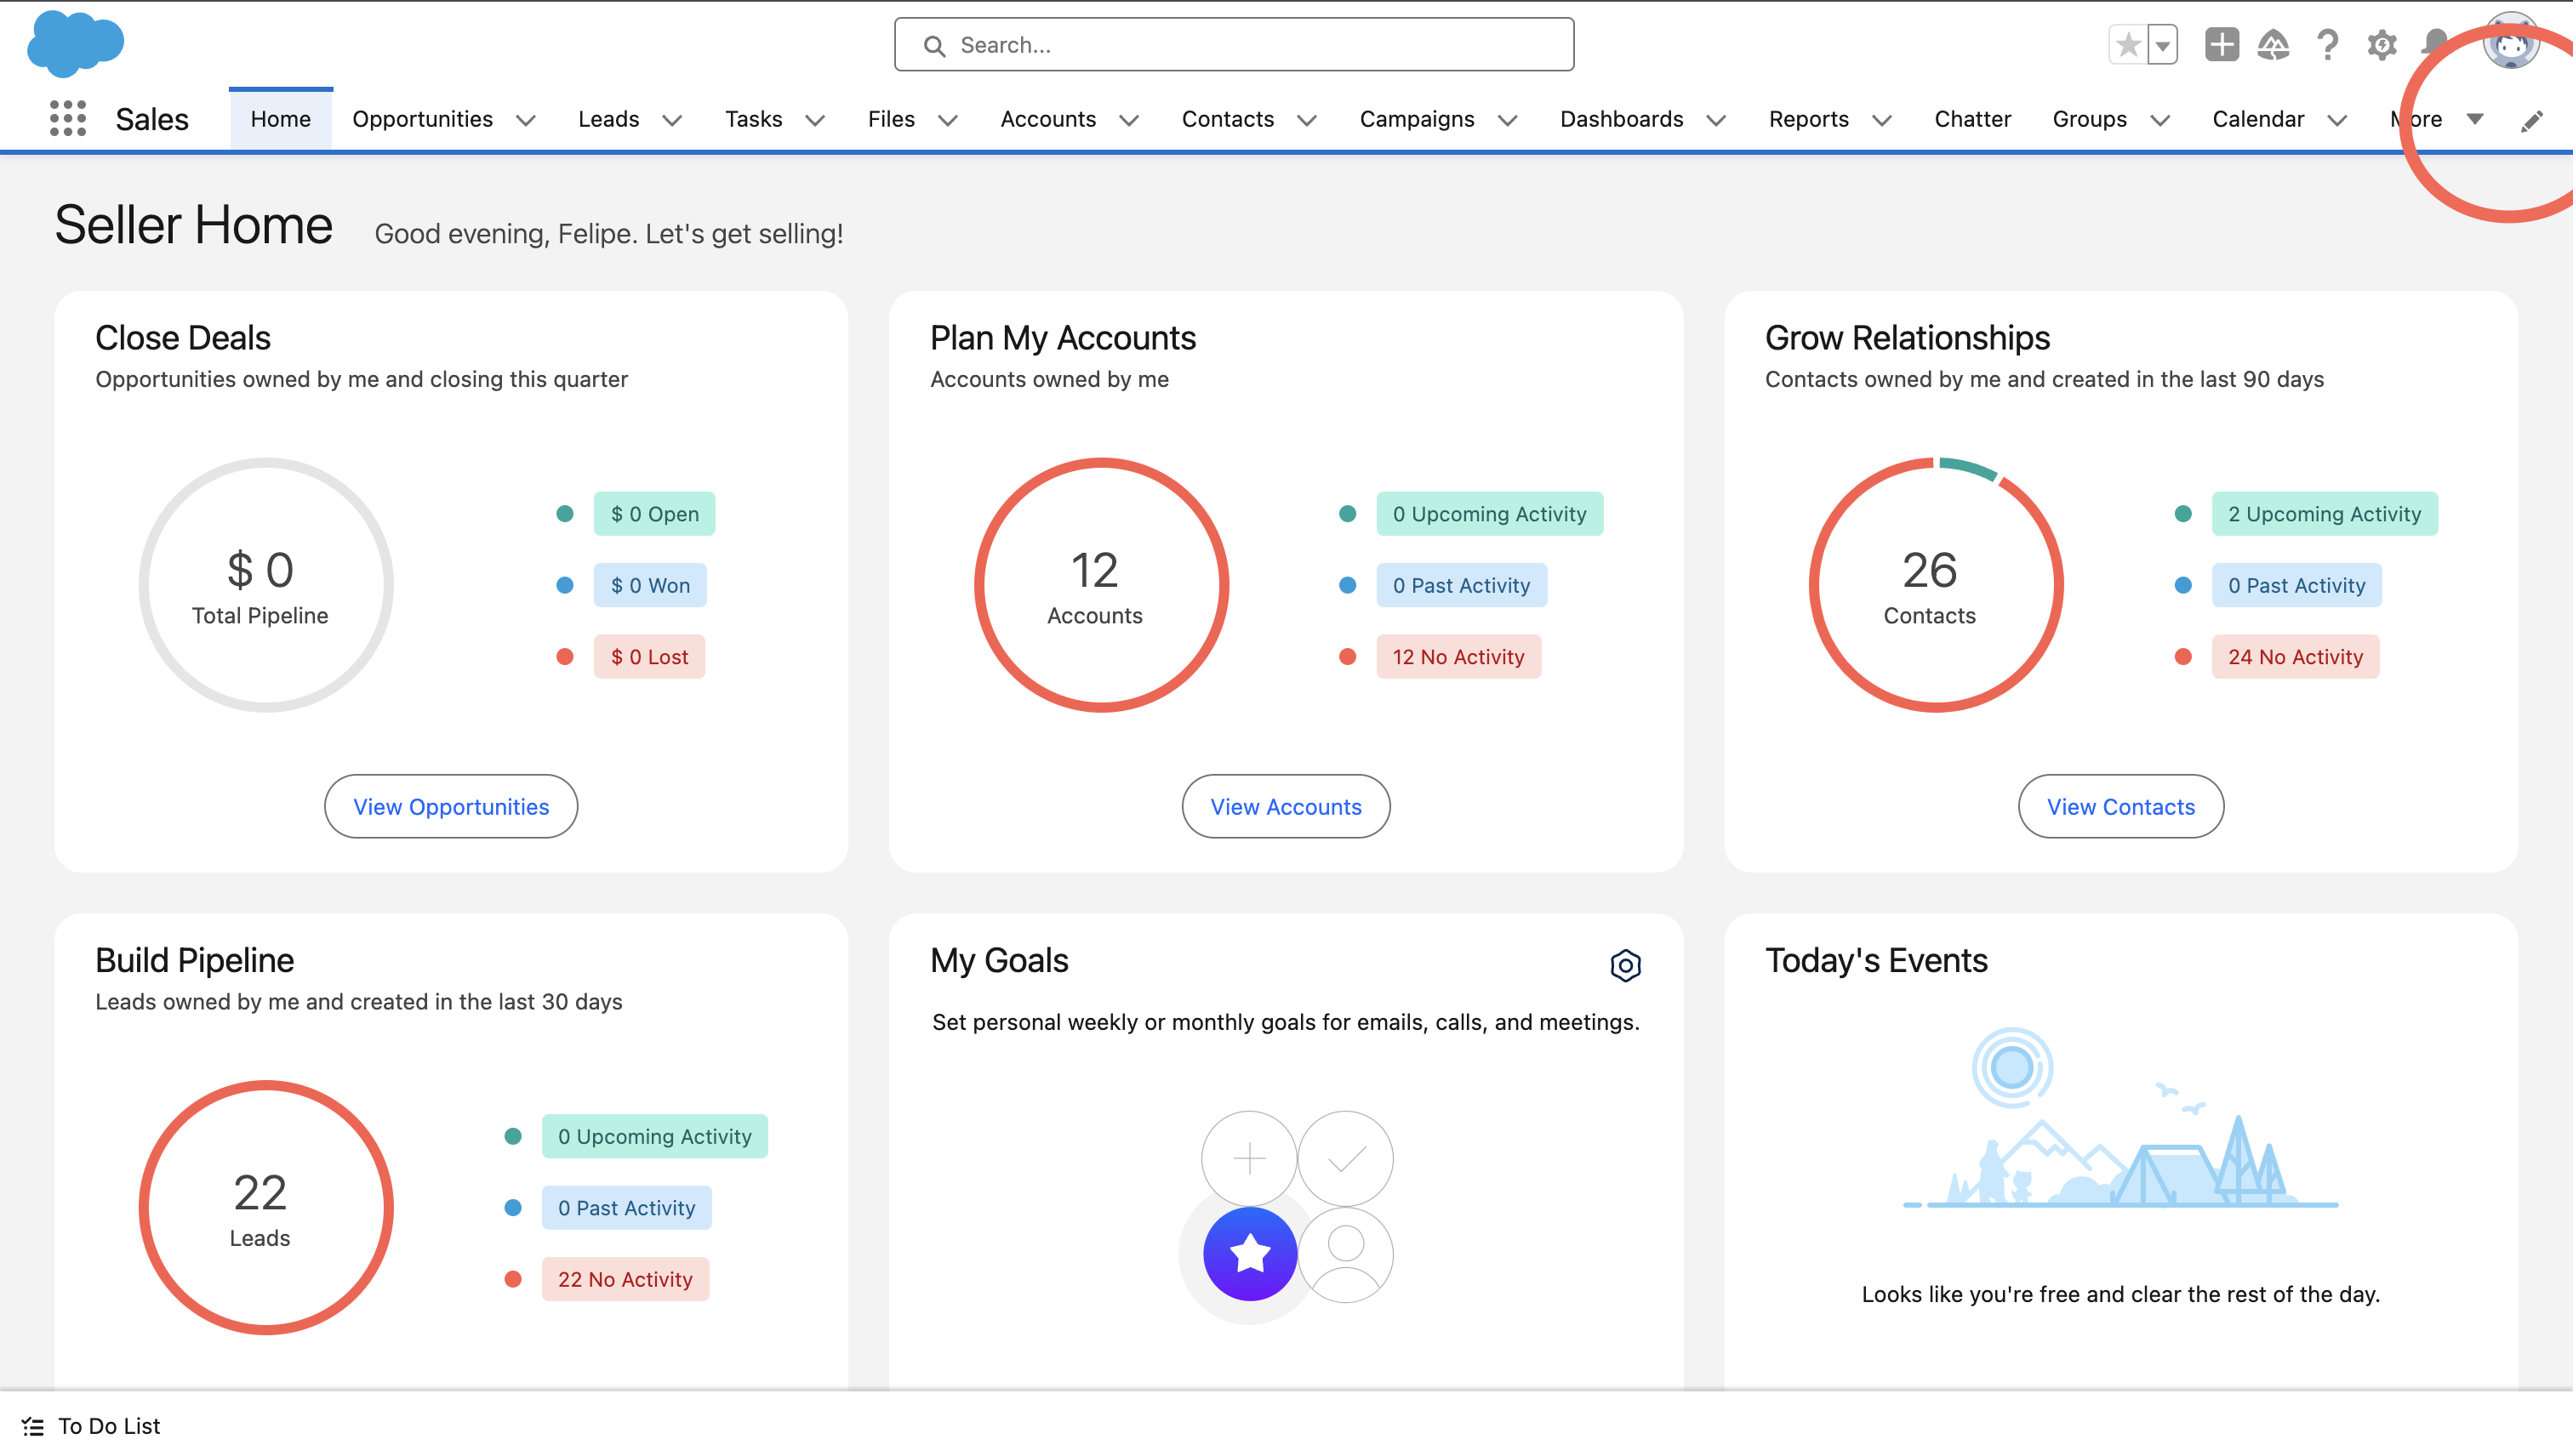Click the 12 Accounts donut chart
The height and width of the screenshot is (1456, 2573).
coord(1101,585)
